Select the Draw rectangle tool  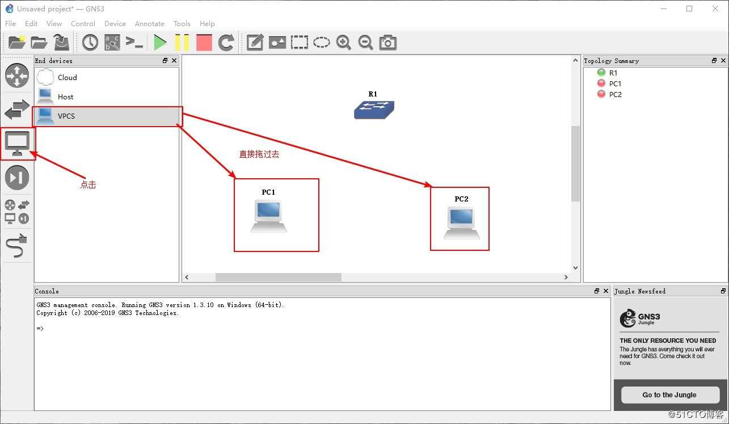tap(300, 42)
